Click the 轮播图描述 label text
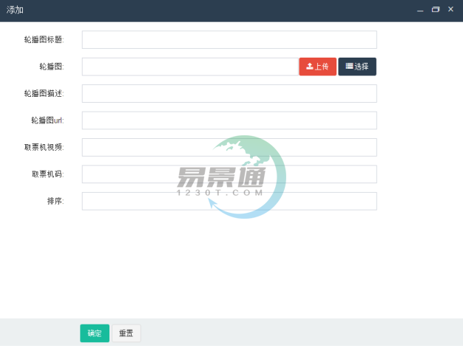The height and width of the screenshot is (354, 463). 44,94
